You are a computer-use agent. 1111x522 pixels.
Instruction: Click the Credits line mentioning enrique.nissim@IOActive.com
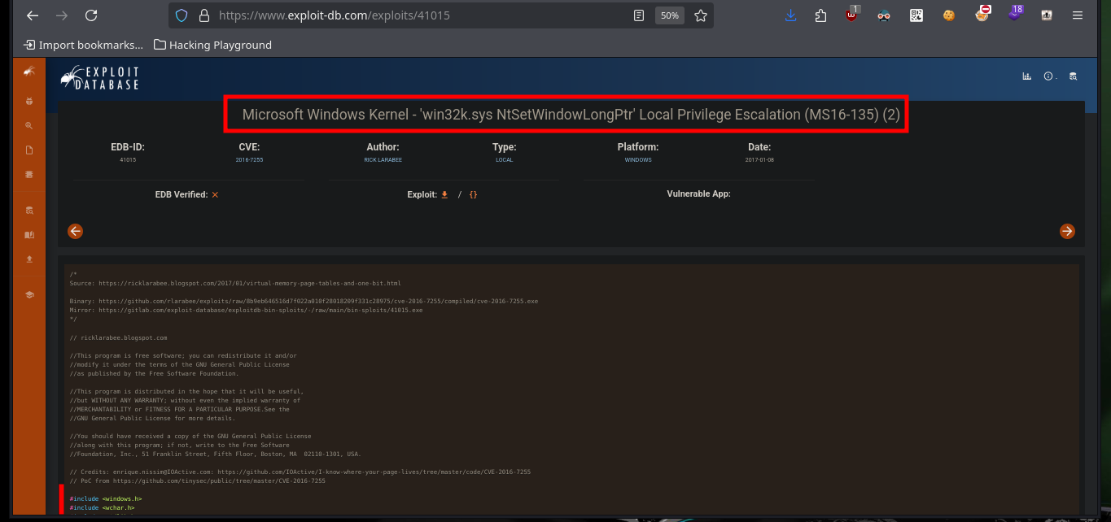click(300, 472)
